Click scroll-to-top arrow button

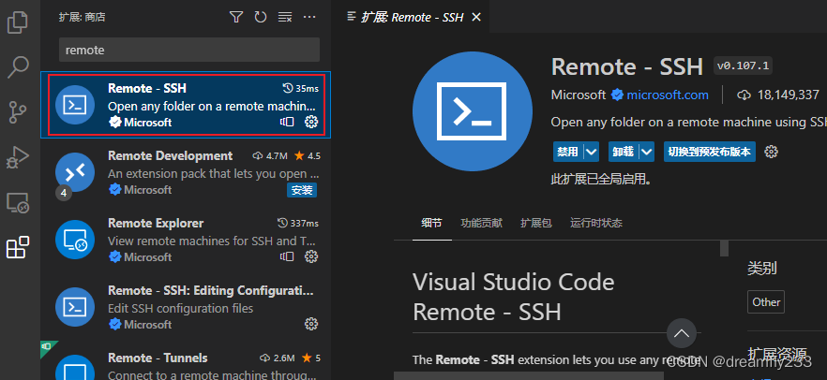[x=682, y=333]
